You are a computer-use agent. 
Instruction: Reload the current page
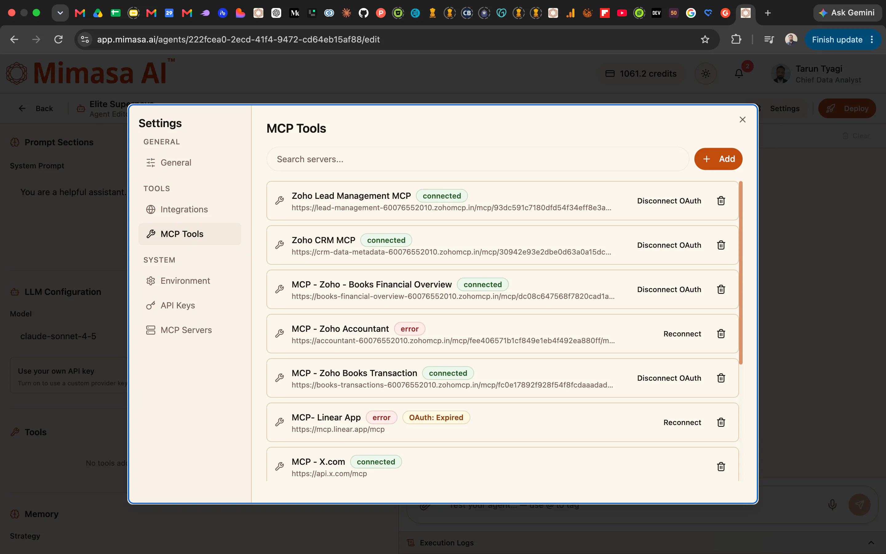coord(58,40)
